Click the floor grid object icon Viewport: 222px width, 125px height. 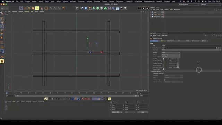pos(117,8)
